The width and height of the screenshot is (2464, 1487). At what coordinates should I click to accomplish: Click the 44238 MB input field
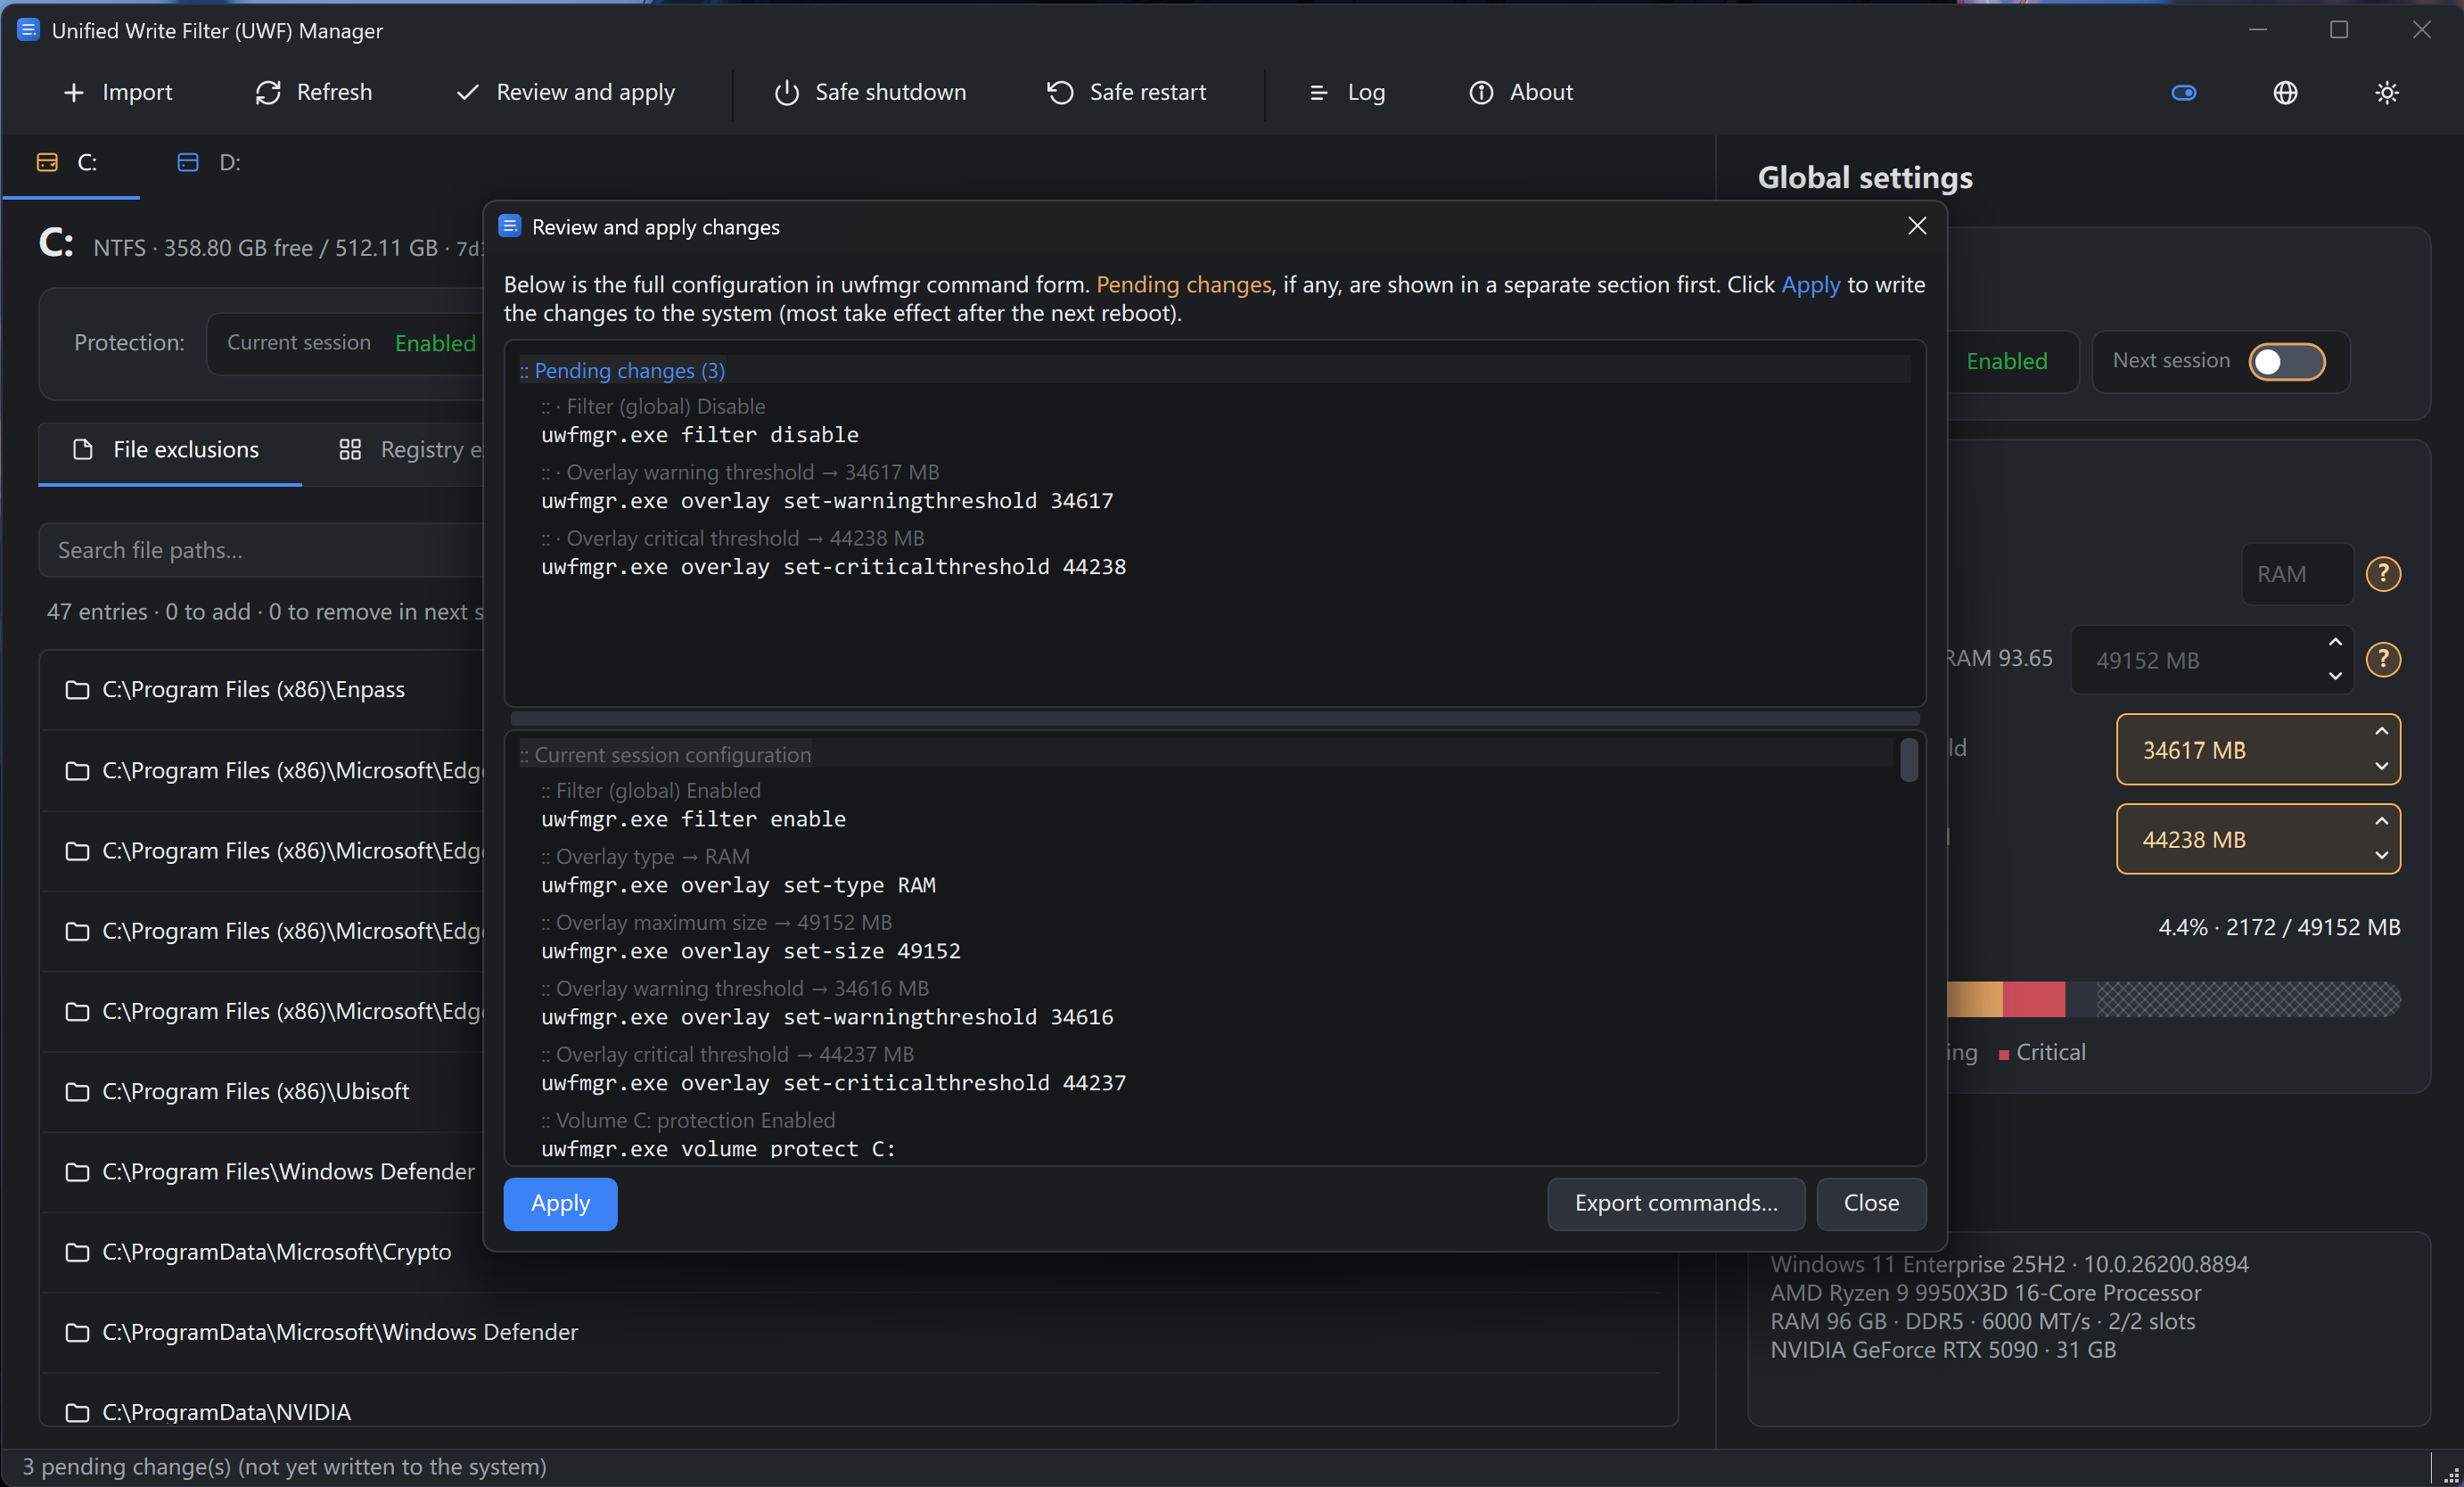tap(2258, 839)
